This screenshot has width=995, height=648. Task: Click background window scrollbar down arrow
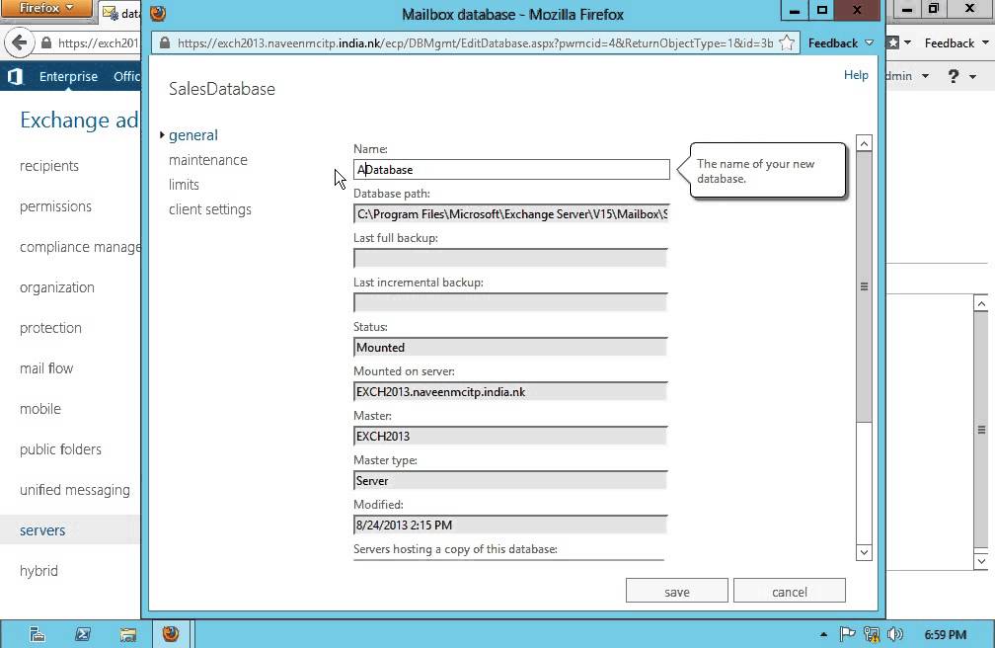981,561
